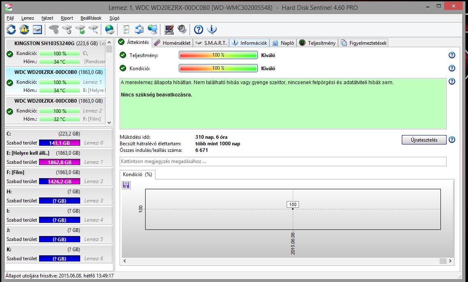This screenshot has width=468, height=282.
Task: Open the Súgó menu
Action: (x=114, y=18)
